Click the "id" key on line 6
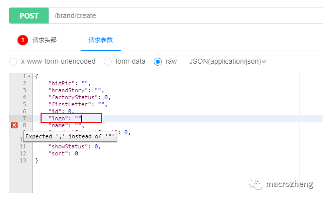Viewport: 323px width, 199px height. click(55, 111)
